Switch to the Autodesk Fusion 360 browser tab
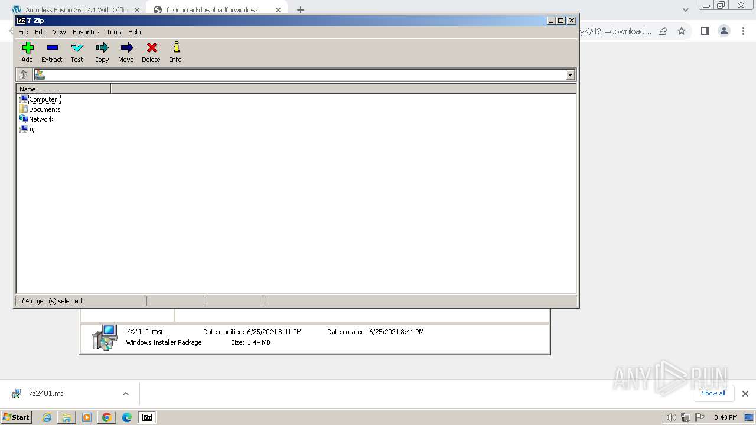Viewport: 756px width, 425px height. coord(76,9)
